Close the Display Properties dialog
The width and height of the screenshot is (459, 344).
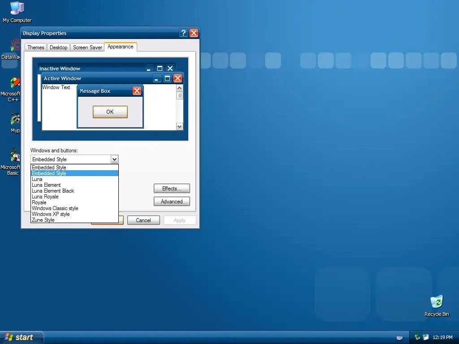[194, 33]
